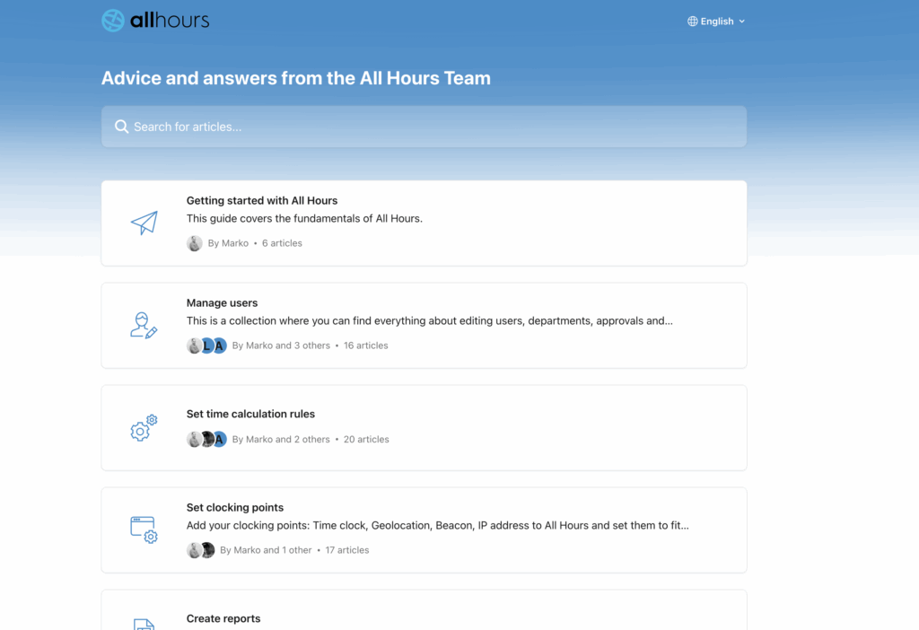The image size is (919, 630).
Task: Click the search magnifier icon
Action: pyautogui.click(x=121, y=127)
